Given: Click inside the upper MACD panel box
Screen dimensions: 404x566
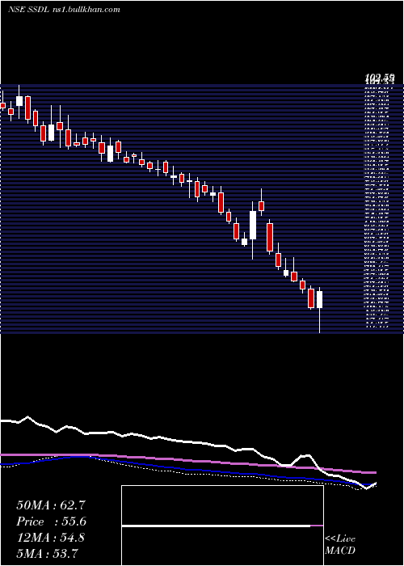Looking at the screenshot, I should click(x=222, y=505).
